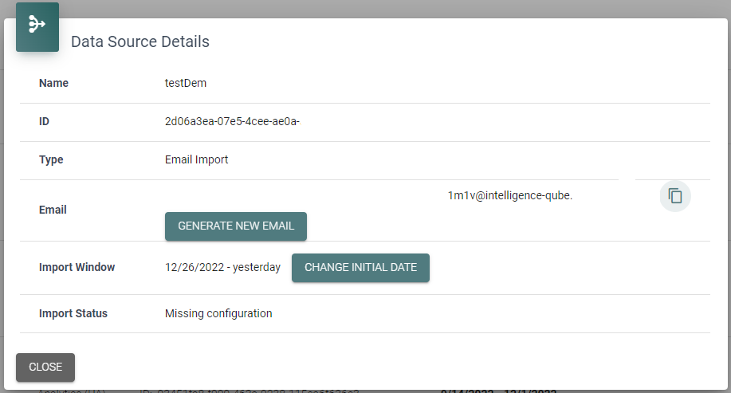731x393 pixels.
Task: Select the Missing configuration status text
Action: 218,313
